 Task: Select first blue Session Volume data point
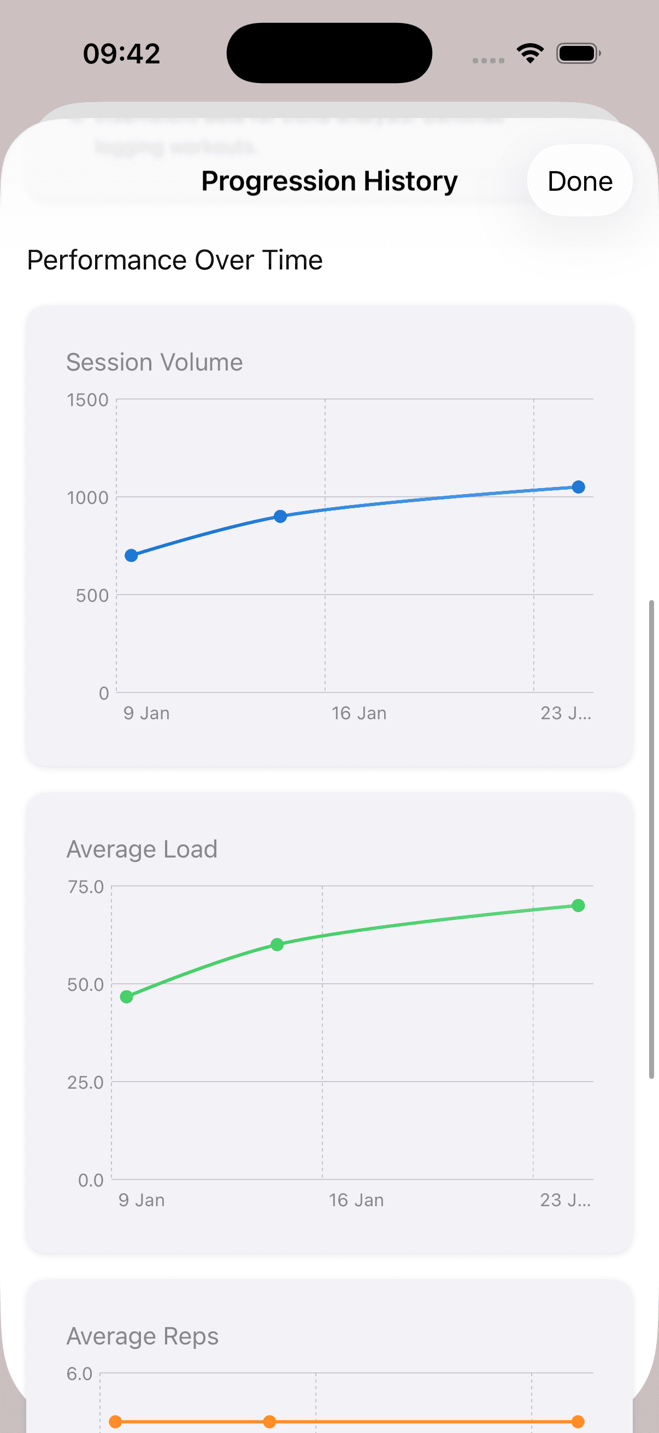point(131,555)
